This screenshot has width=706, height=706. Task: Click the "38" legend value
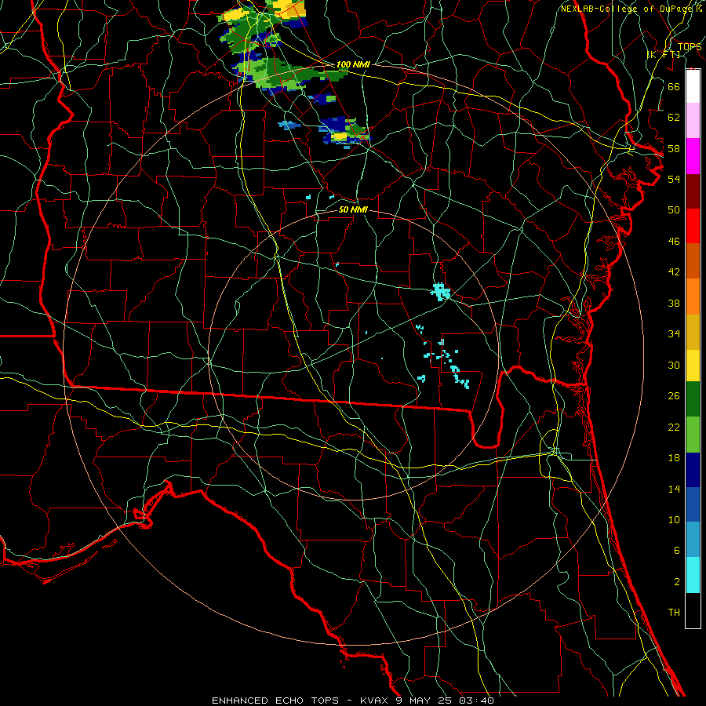click(674, 303)
